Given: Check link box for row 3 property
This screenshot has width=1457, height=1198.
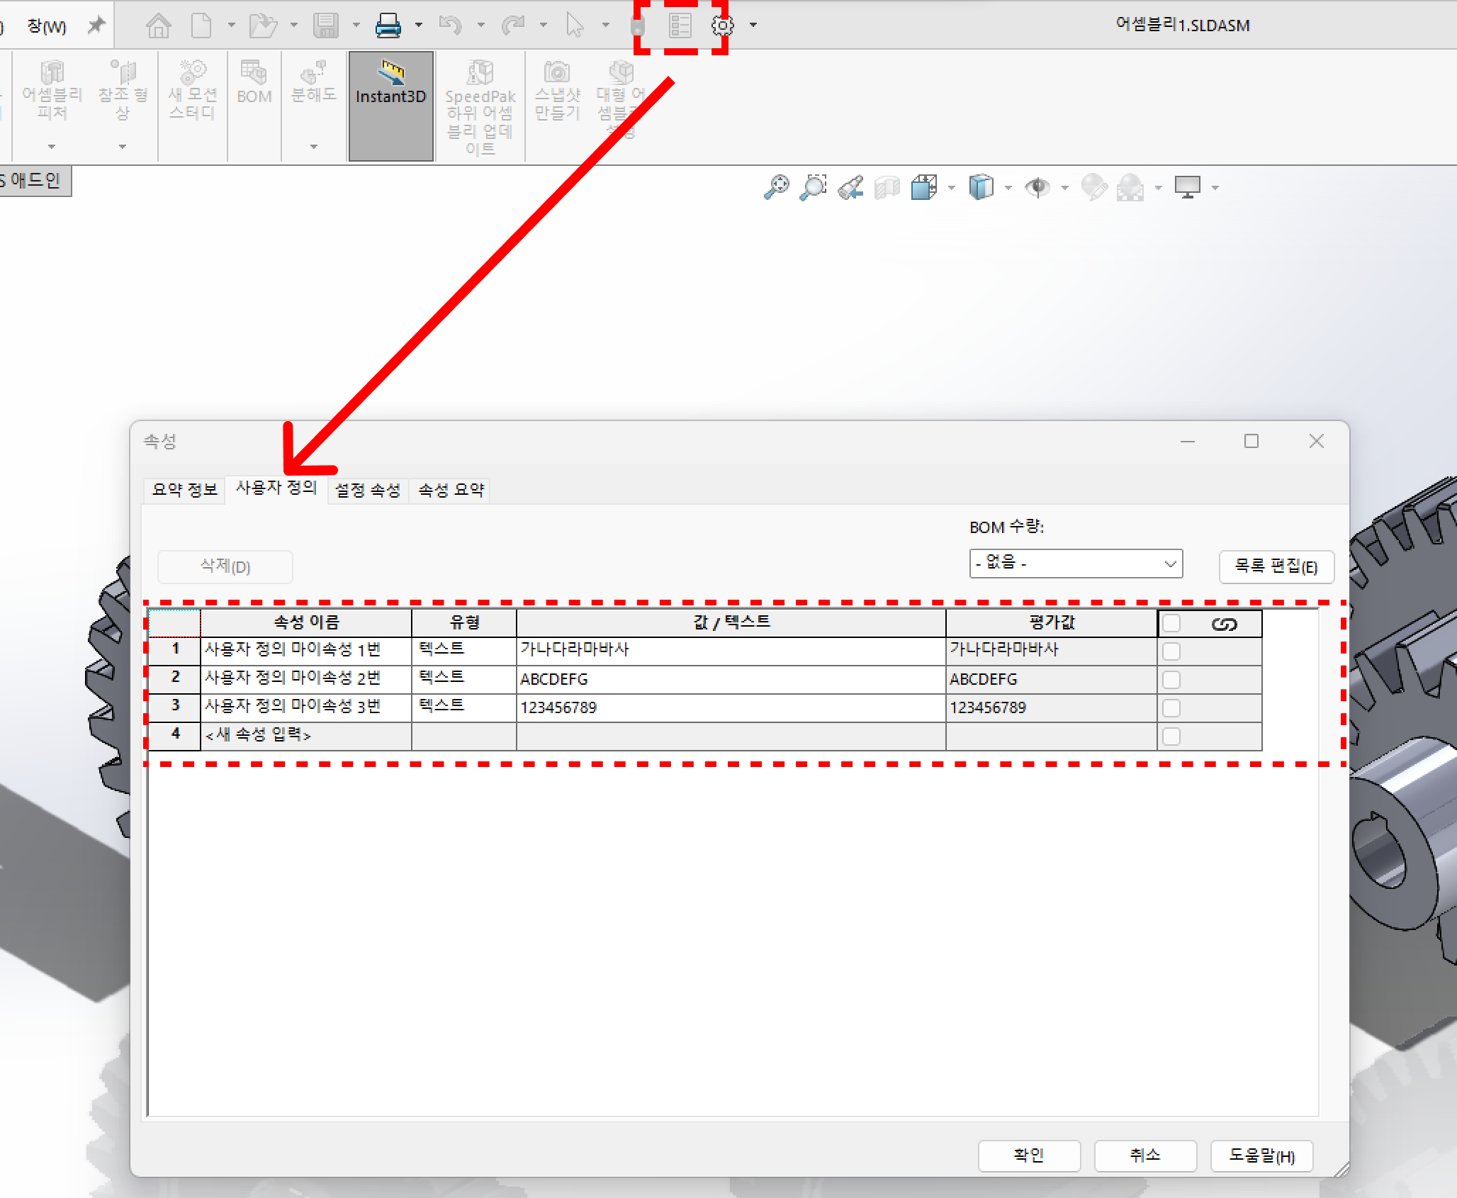Looking at the screenshot, I should click(1171, 708).
